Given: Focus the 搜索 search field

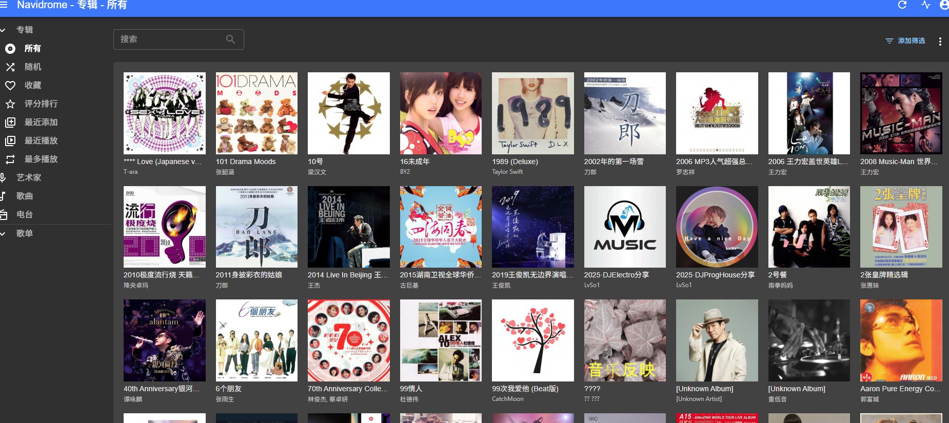Looking at the screenshot, I should (179, 39).
